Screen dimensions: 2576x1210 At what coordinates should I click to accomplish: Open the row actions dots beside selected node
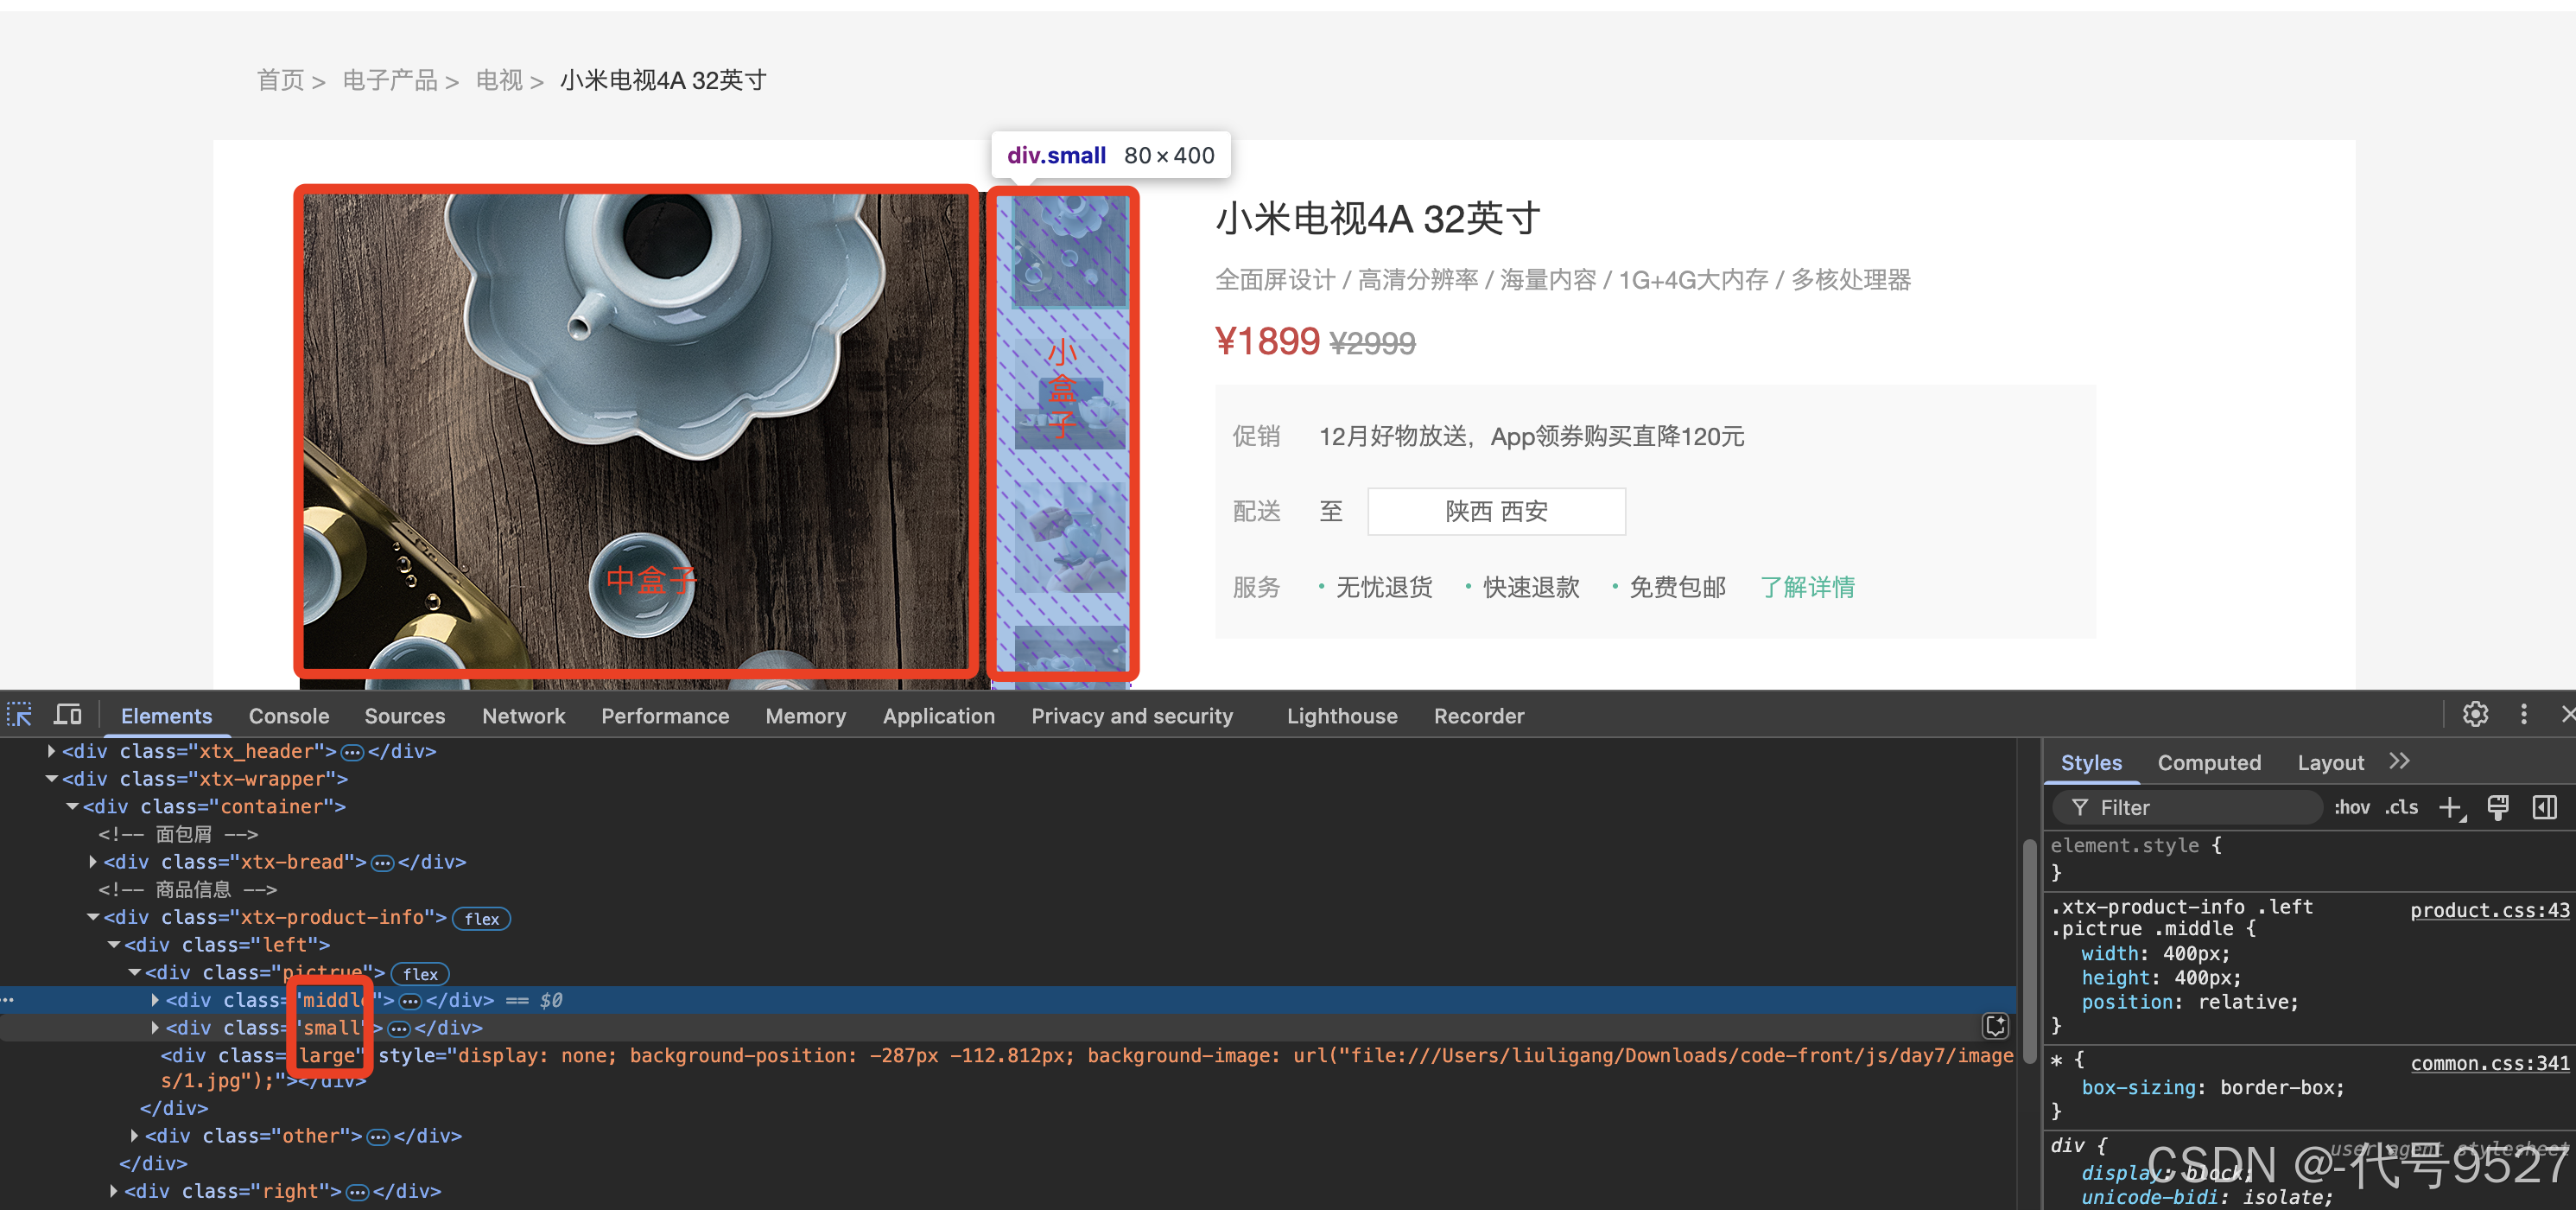[8, 1001]
